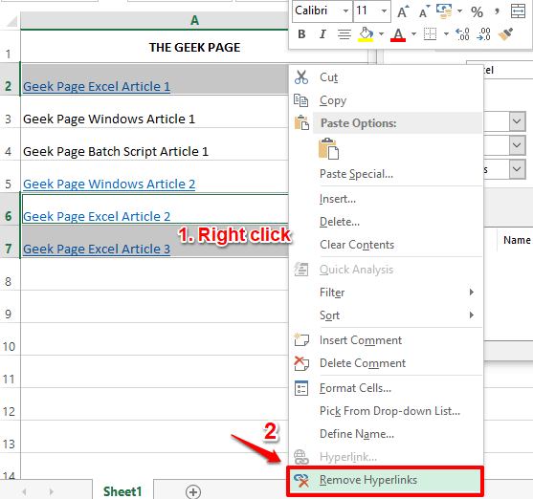Viewport: 533px width, 499px height.
Task: Click the Merge and Center icon
Action: tap(518, 11)
